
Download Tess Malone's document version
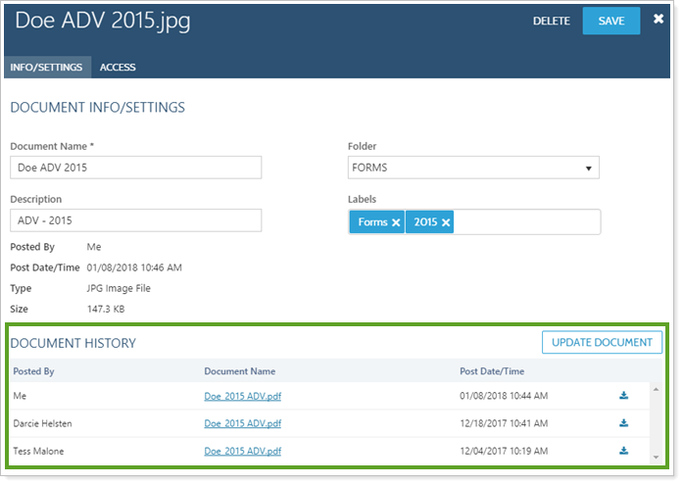pos(623,451)
